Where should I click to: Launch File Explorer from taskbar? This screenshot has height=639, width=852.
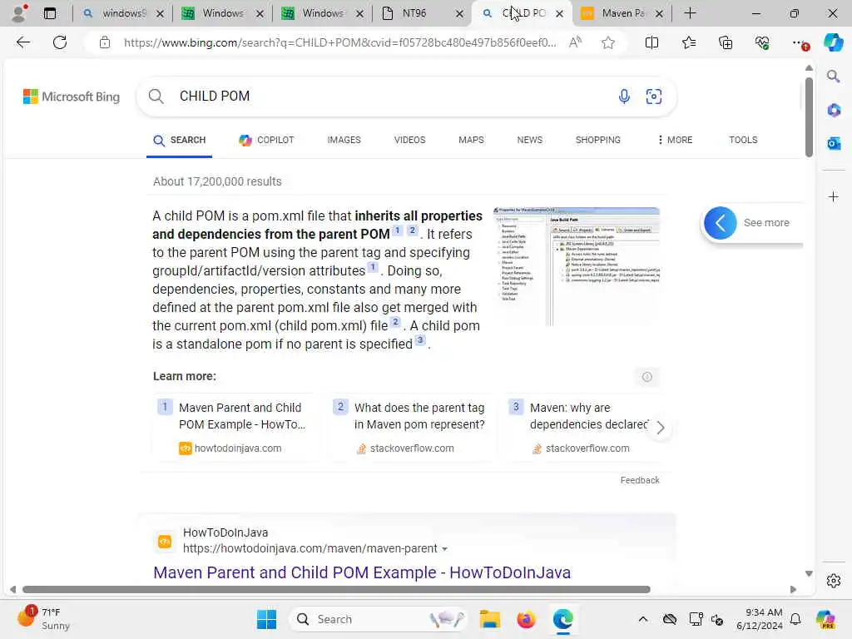(489, 619)
